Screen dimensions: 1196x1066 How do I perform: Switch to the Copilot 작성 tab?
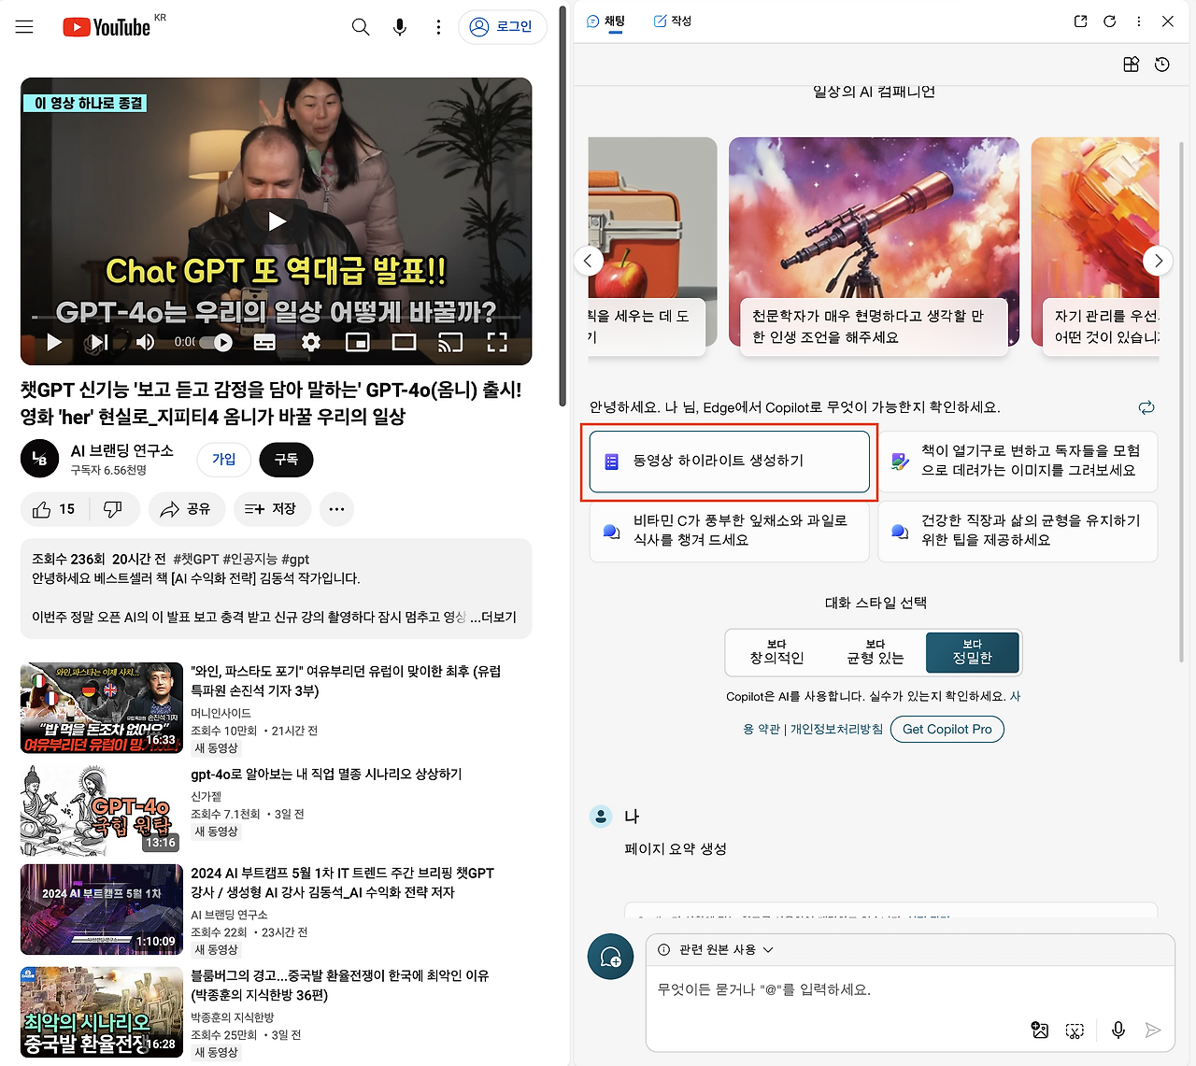673,21
